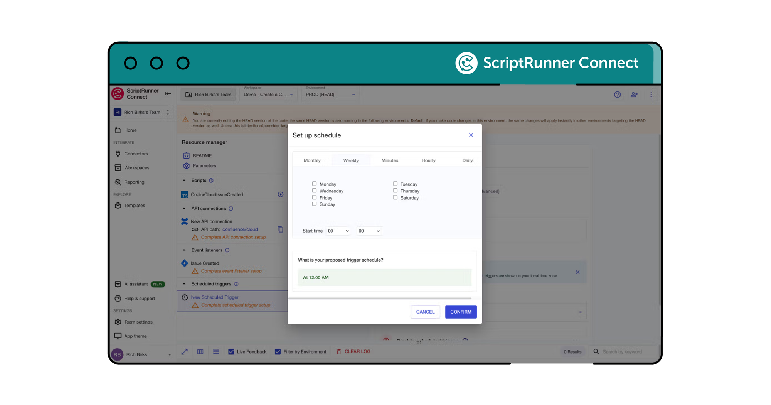Open the Environment PROD (HEAD) dropdown

click(330, 94)
